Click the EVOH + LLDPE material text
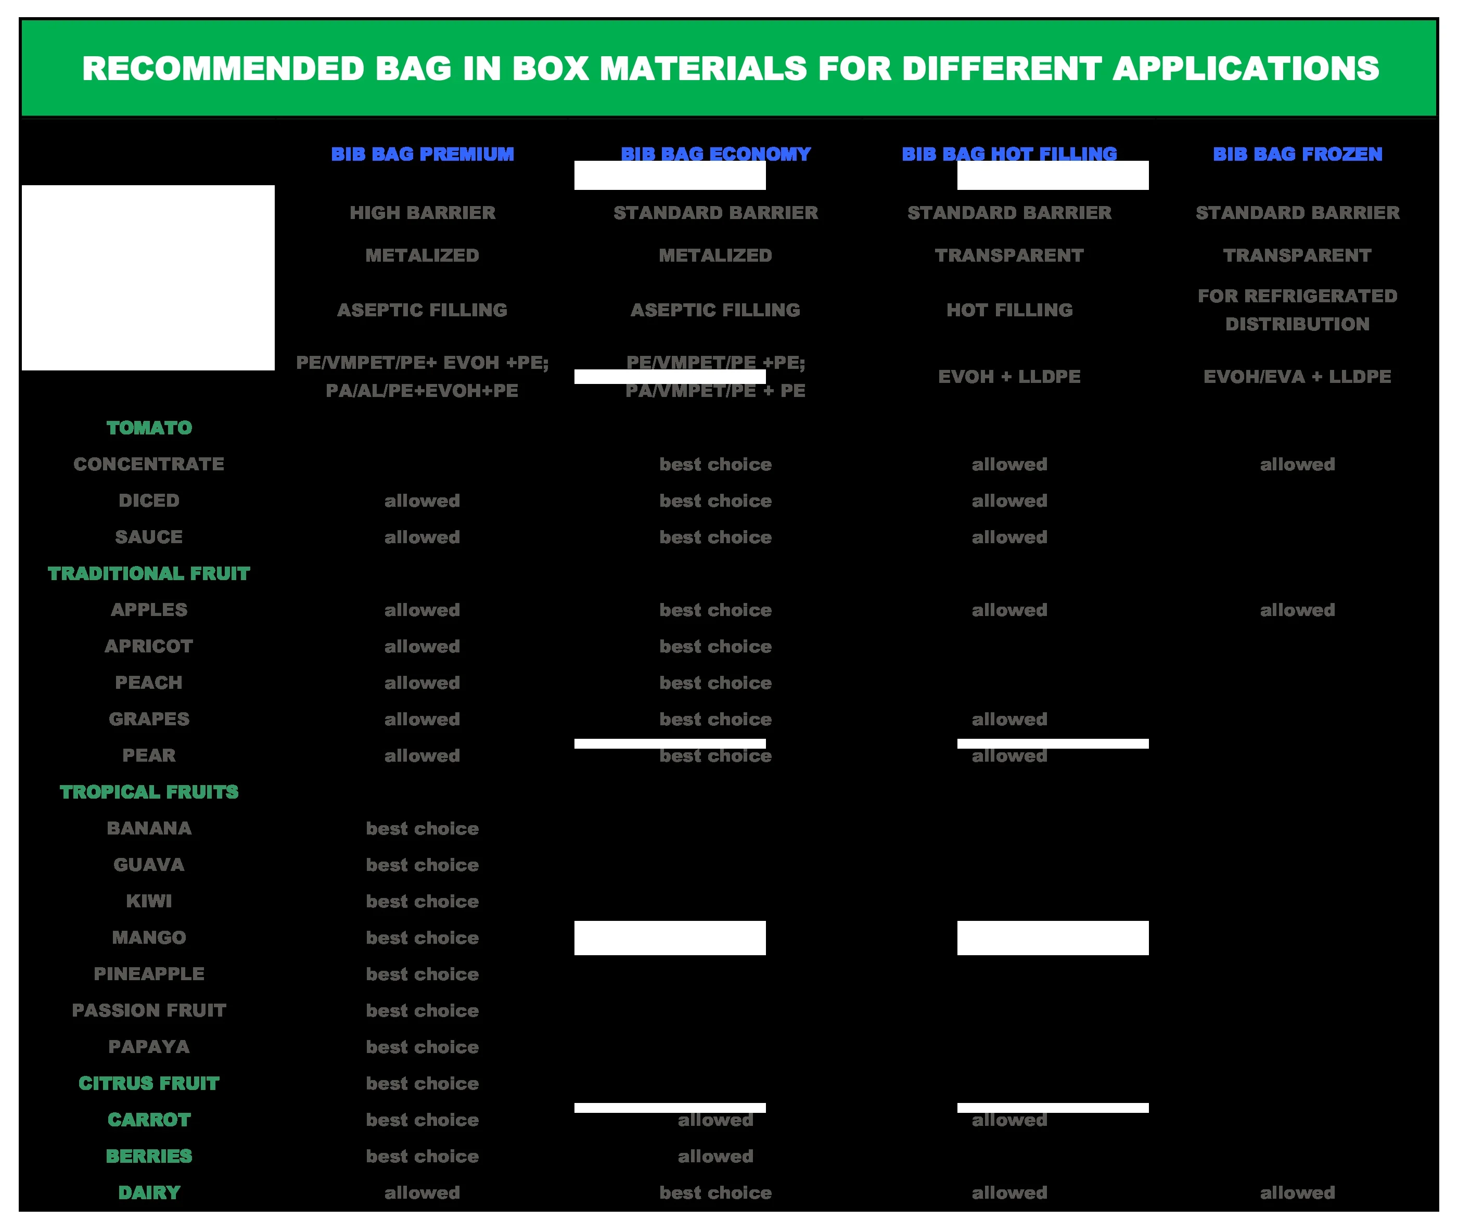 click(1009, 377)
